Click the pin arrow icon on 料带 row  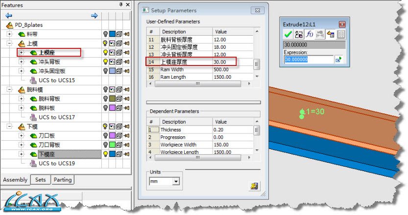tap(126, 34)
